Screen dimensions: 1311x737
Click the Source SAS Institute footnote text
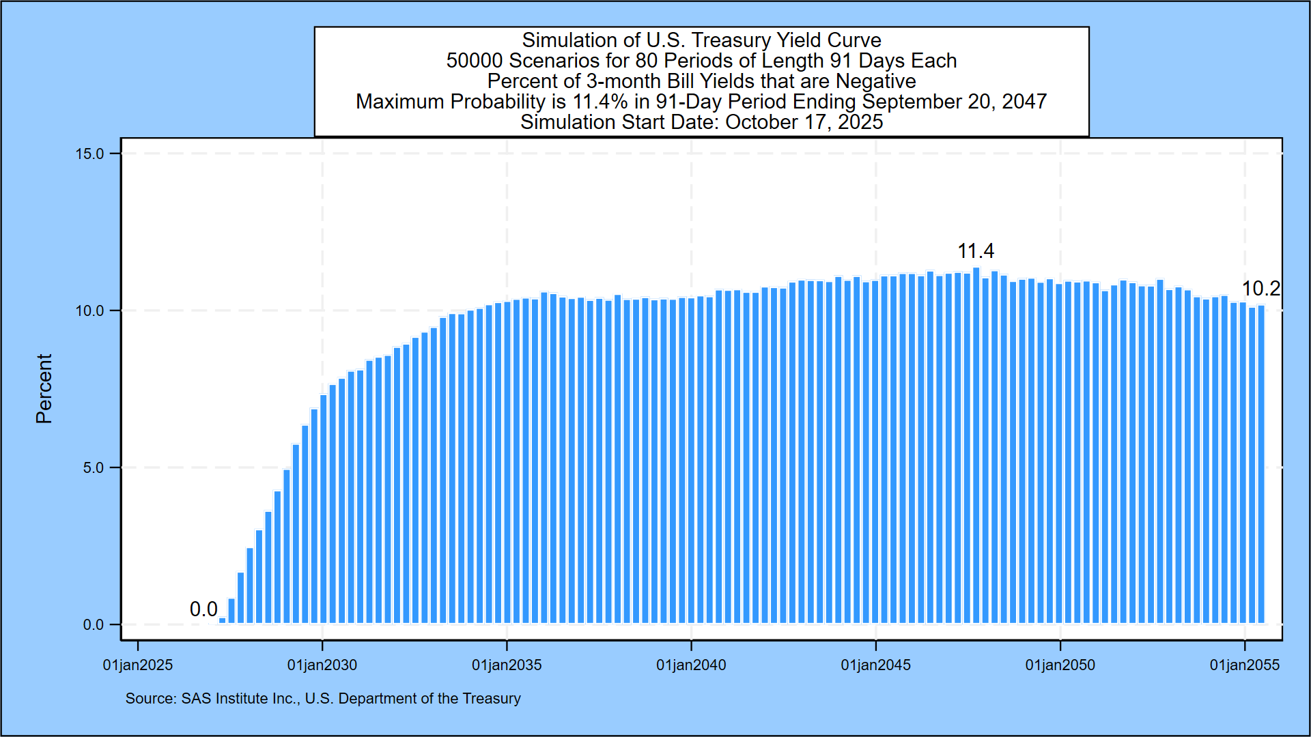(x=323, y=698)
